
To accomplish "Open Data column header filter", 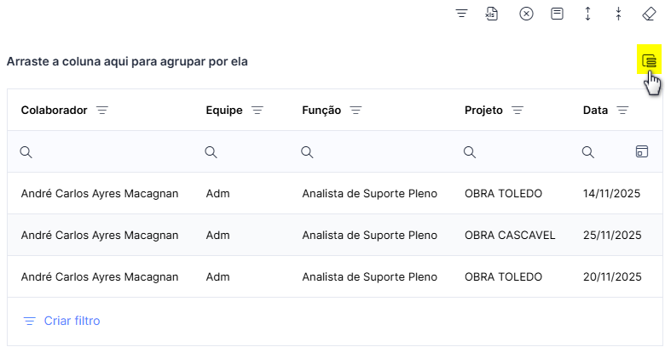I will coord(622,110).
